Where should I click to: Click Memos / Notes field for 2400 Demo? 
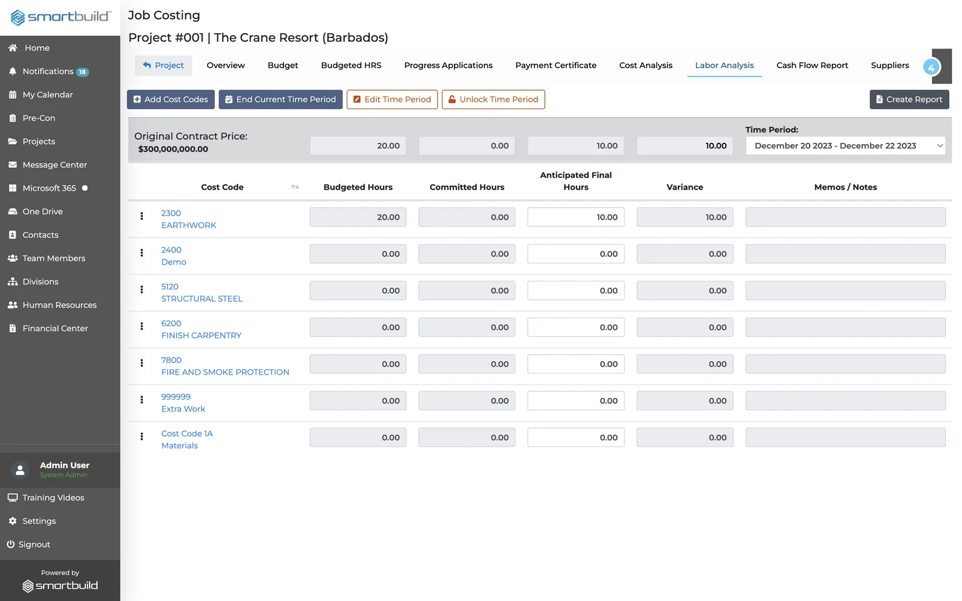(x=845, y=254)
